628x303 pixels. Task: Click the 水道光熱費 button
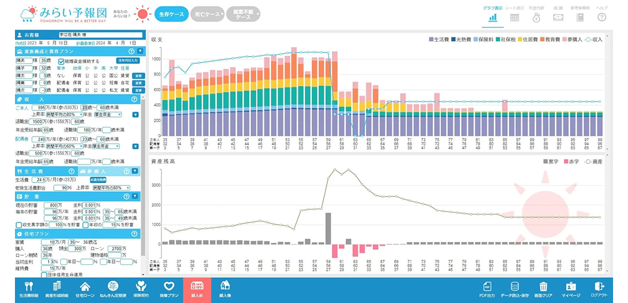coord(97,179)
